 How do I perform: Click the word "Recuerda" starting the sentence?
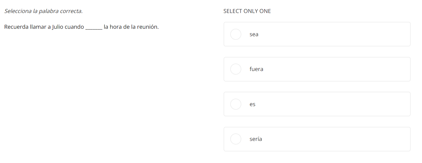click(16, 27)
